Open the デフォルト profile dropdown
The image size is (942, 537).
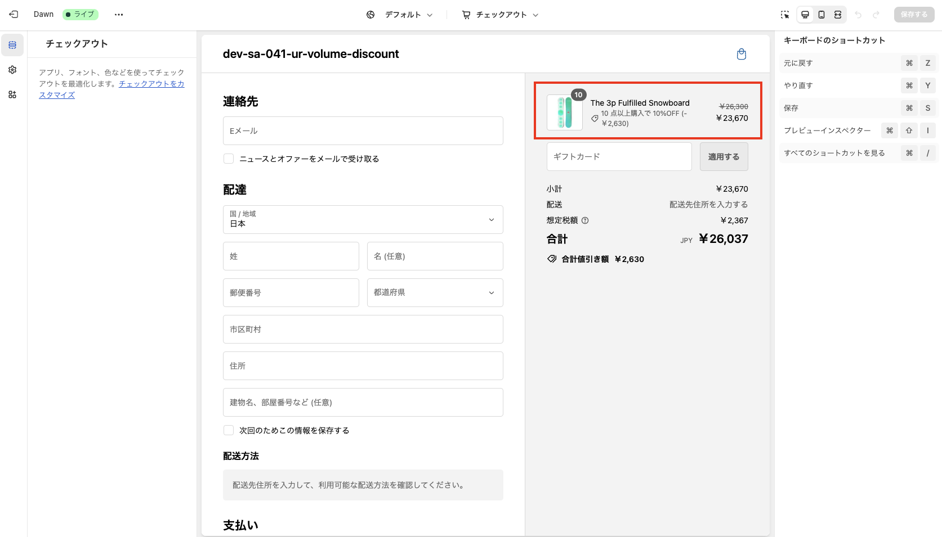pos(405,15)
